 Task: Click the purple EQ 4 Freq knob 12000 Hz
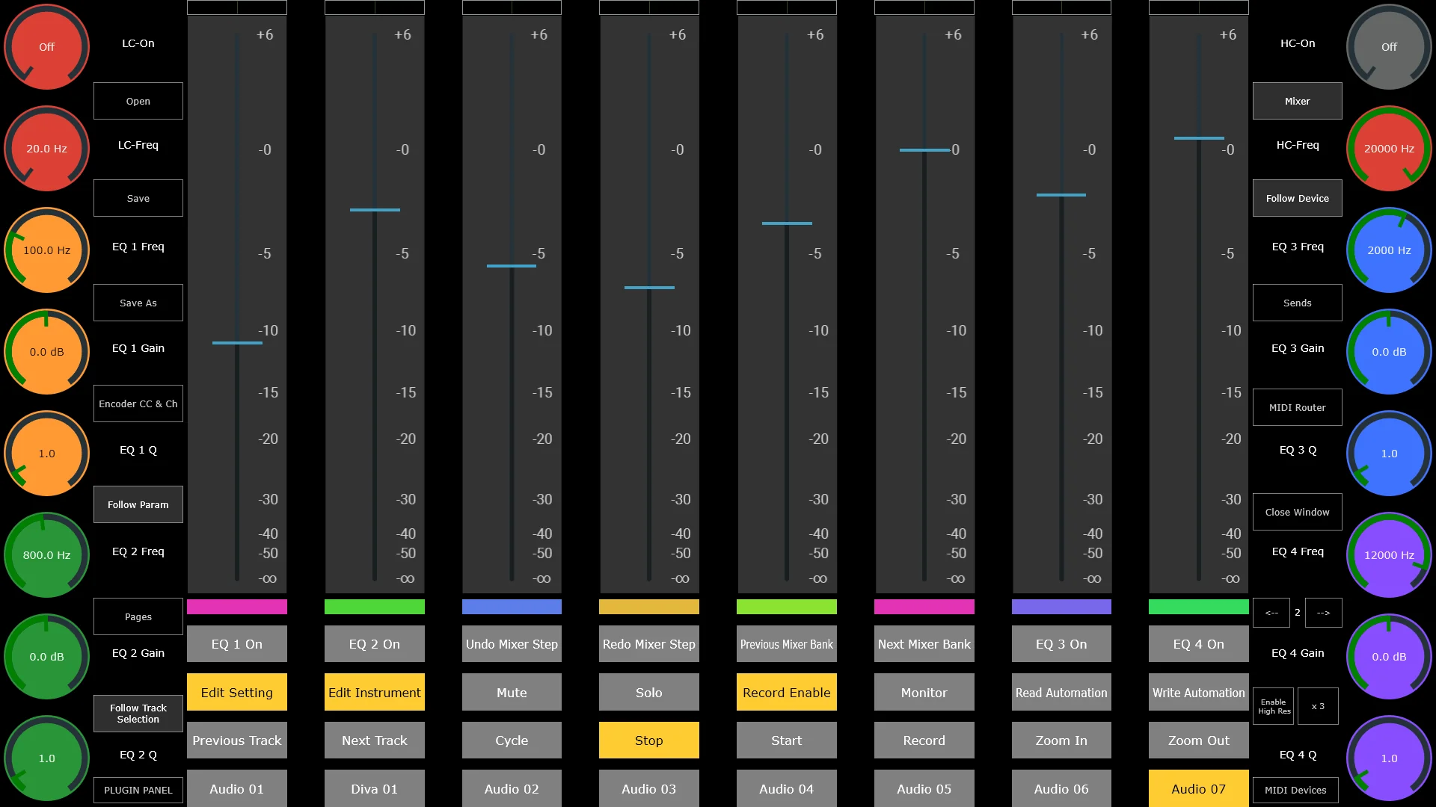pyautogui.click(x=1389, y=554)
